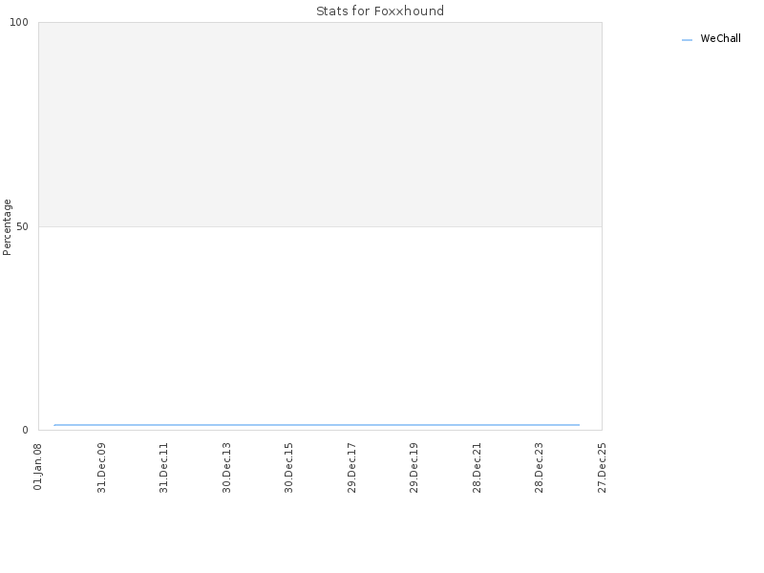Screen dimensions: 764x573
Task: Click the 30.Dec.15 date label
Action: 289,468
